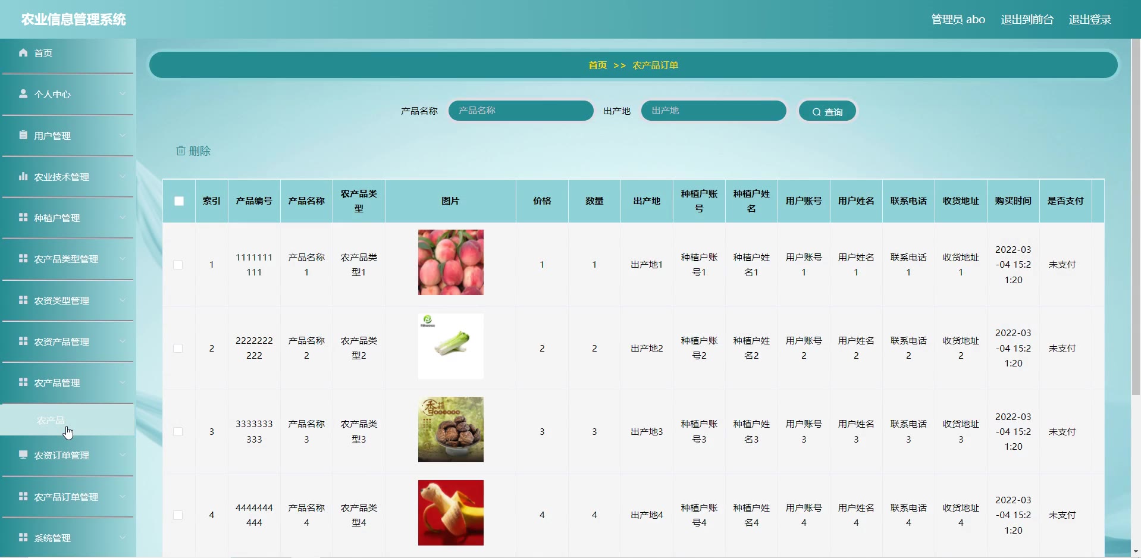1141x558 pixels.
Task: Expand the 种植户管理 menu arrow
Action: tap(123, 218)
